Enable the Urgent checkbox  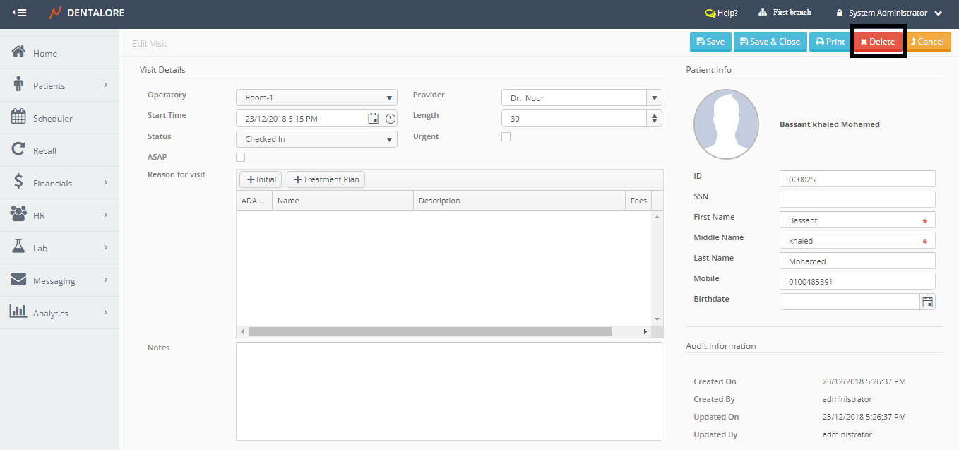pos(506,137)
